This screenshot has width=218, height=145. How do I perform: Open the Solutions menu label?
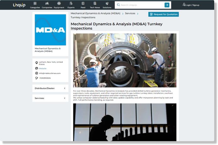[107, 8]
